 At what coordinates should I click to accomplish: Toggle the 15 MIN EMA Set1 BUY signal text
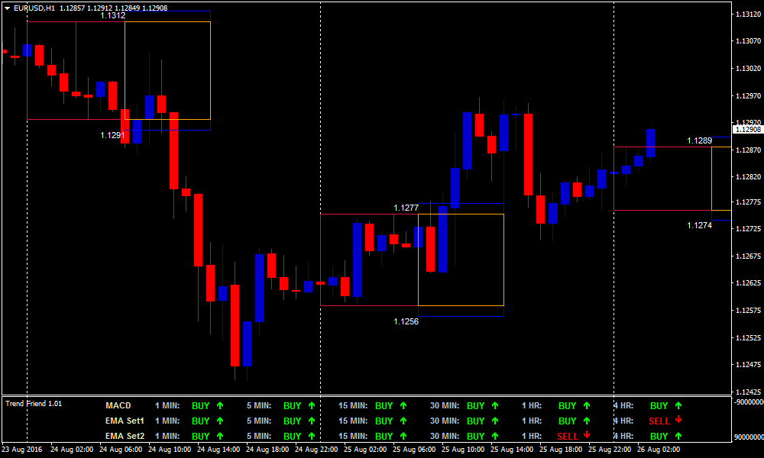pos(386,422)
